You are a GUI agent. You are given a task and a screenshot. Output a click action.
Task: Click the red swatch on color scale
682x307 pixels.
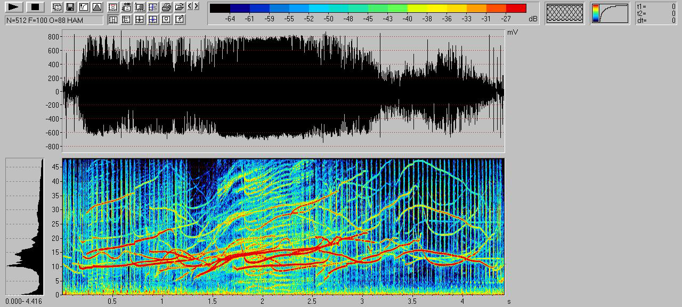(x=516, y=8)
